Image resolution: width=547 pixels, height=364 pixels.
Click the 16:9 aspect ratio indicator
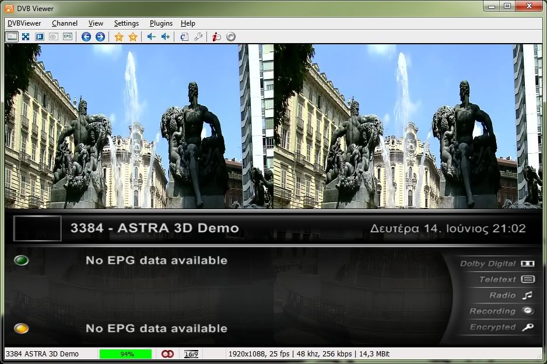(191, 354)
